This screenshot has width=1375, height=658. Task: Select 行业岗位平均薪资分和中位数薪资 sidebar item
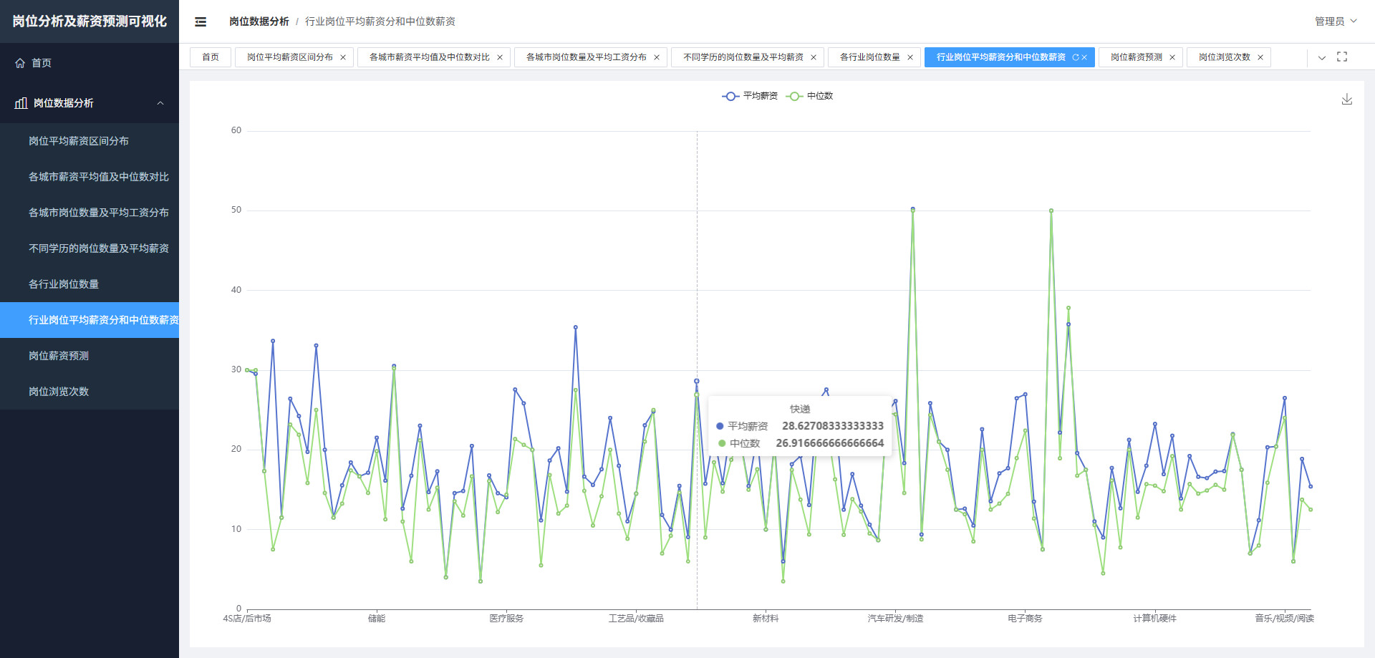tap(90, 320)
